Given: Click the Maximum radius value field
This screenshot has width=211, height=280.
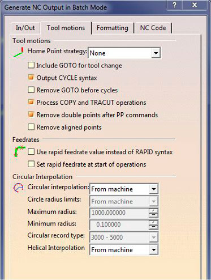Looking at the screenshot, I should [x=119, y=213].
